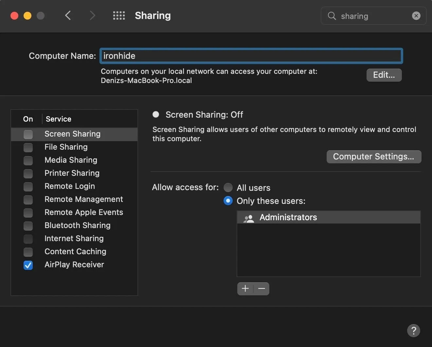The image size is (432, 347).
Task: Click the Screen Sharing status indicator dot
Action: point(156,114)
